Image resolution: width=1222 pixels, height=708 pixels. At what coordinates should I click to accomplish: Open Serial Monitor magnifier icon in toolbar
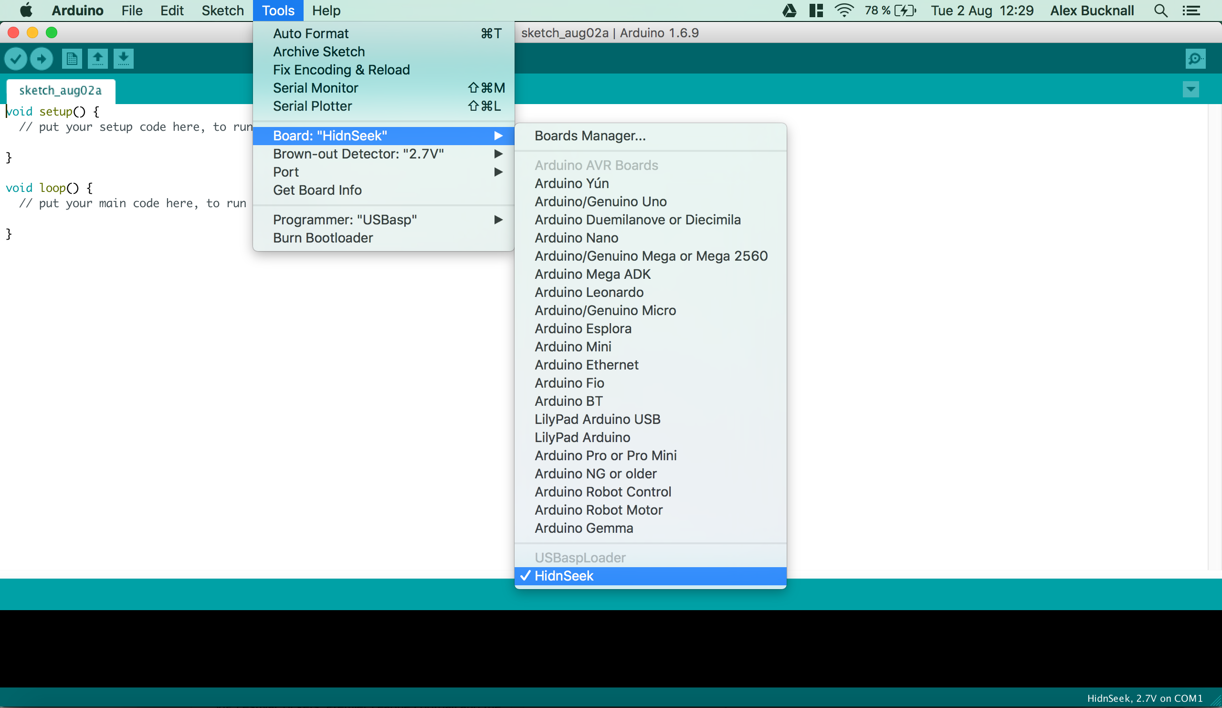click(1195, 59)
